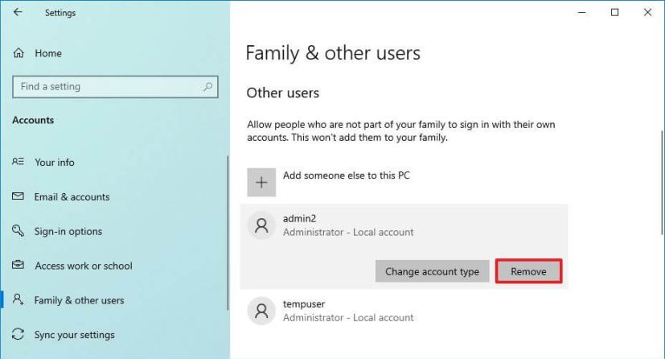Click the admin2 user avatar
This screenshot has height=359, width=665.
[x=261, y=225]
